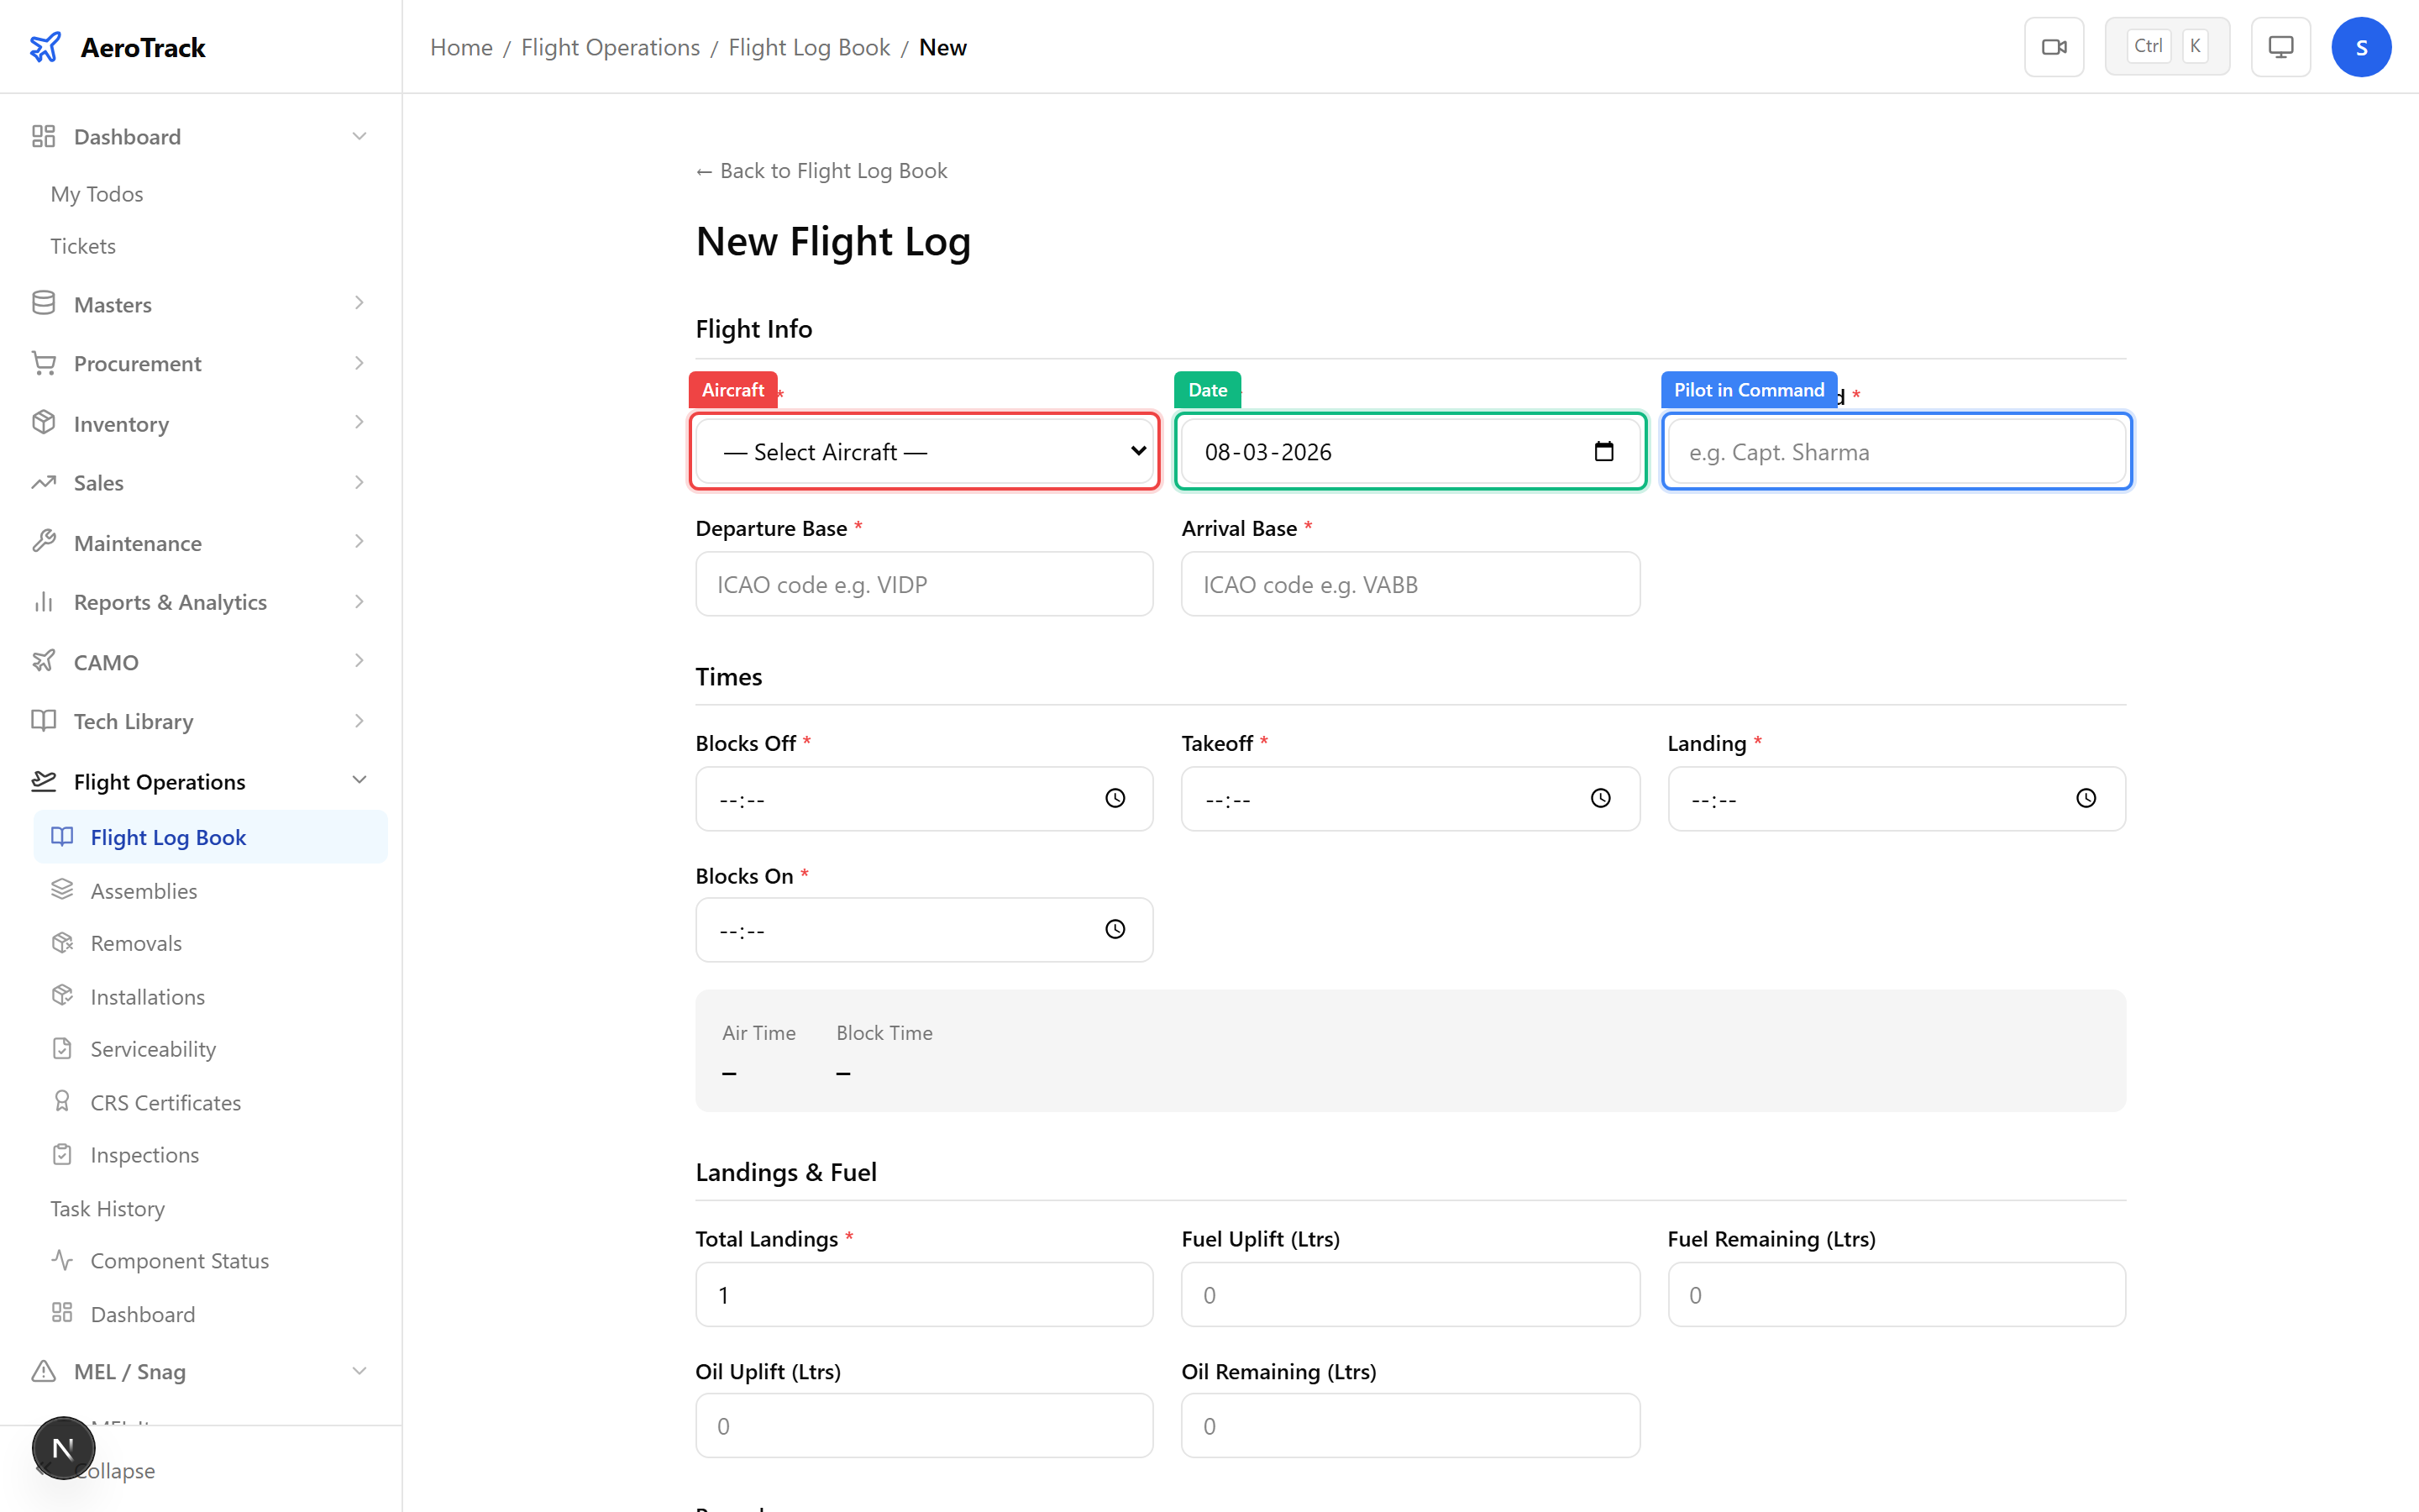Image resolution: width=2419 pixels, height=1512 pixels.
Task: Click the AeroTrack airplane logo
Action: pos(45,47)
